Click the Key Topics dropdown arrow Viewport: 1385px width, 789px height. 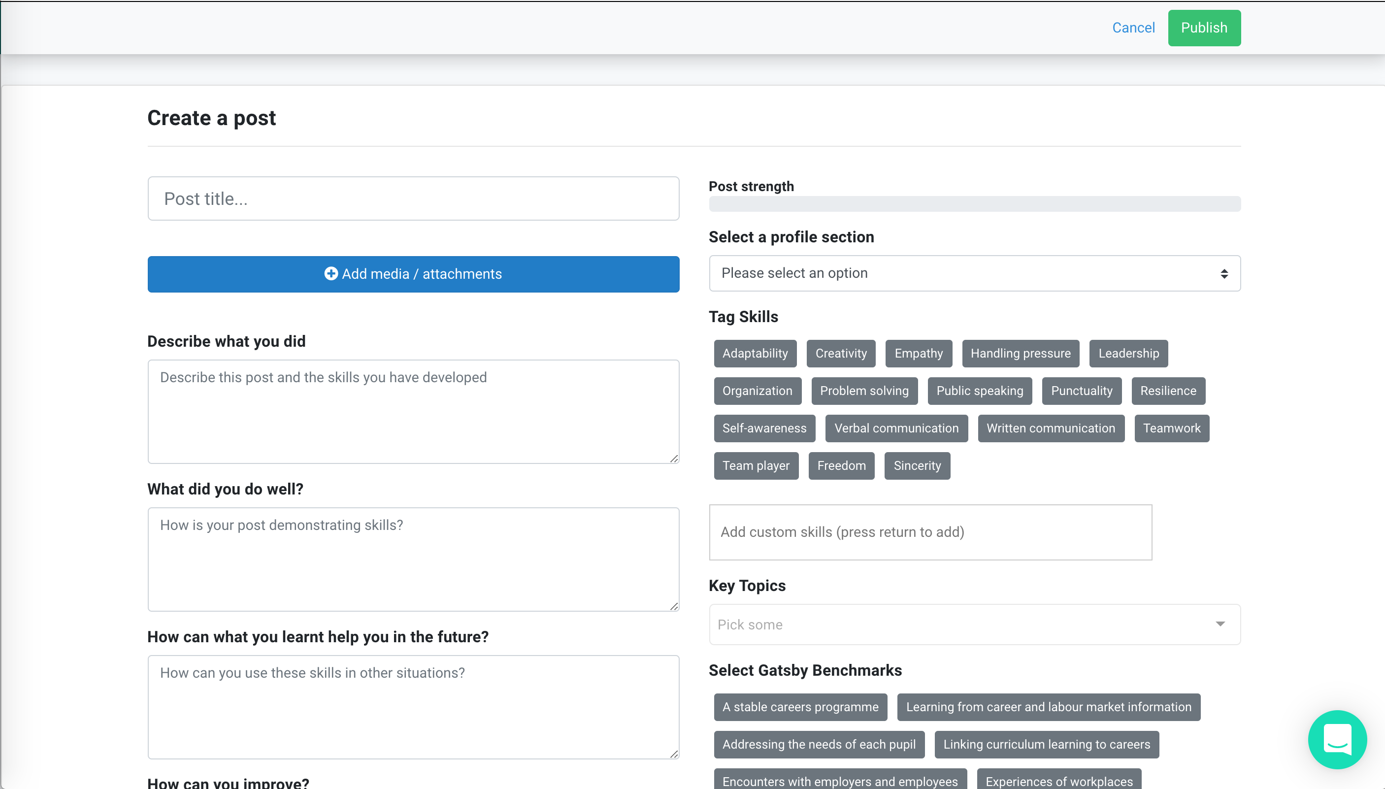click(x=1220, y=625)
